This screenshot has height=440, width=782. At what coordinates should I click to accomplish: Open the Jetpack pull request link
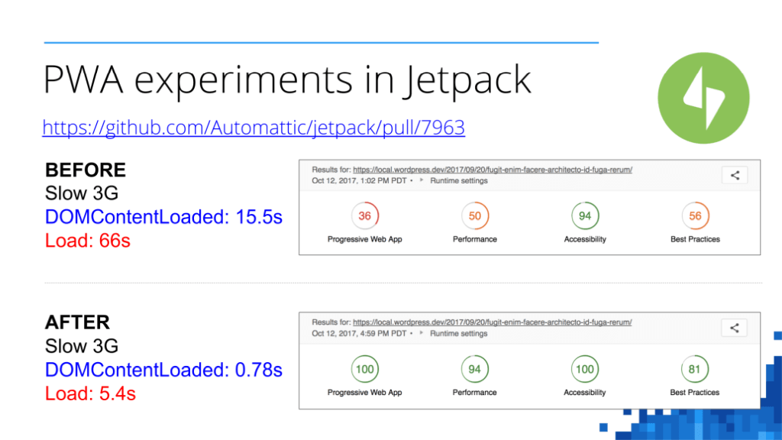pos(254,127)
